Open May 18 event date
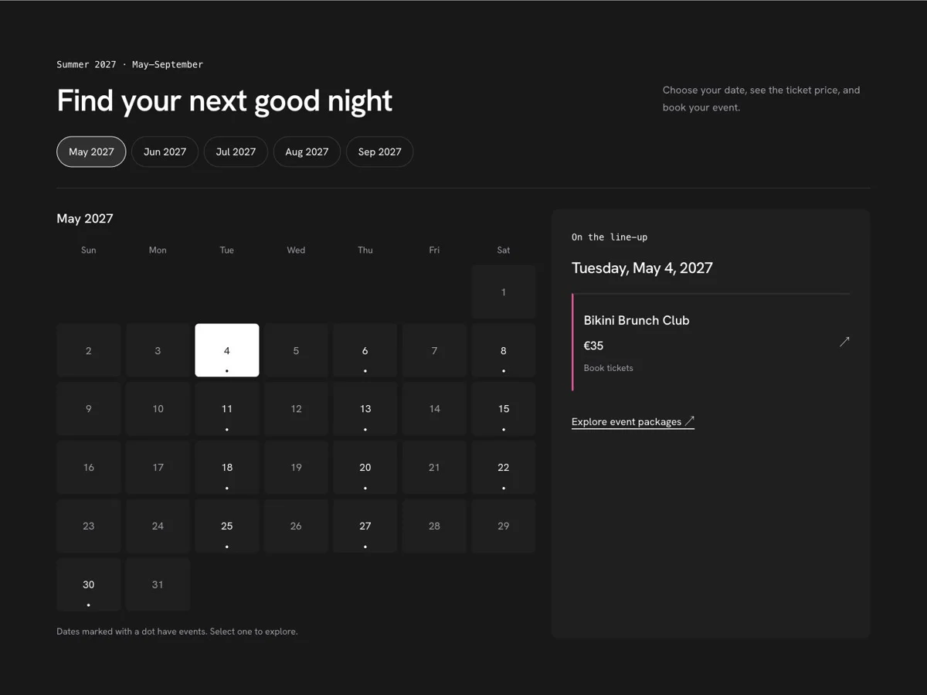This screenshot has height=695, width=927. pyautogui.click(x=227, y=468)
